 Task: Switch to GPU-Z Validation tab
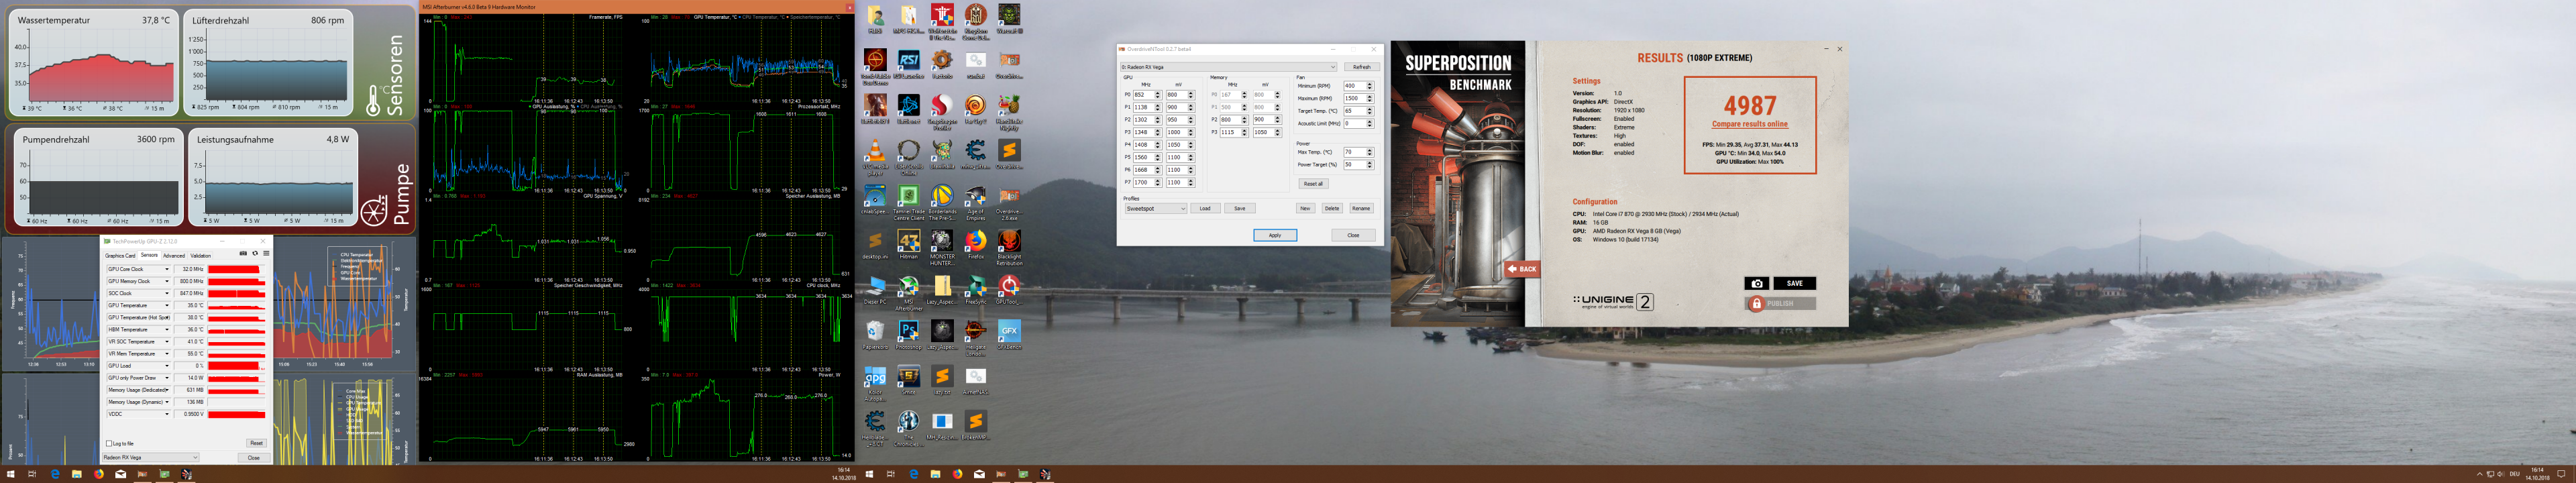click(x=201, y=256)
